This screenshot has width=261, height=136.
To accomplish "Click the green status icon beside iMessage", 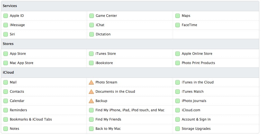I will (x=6, y=25).
